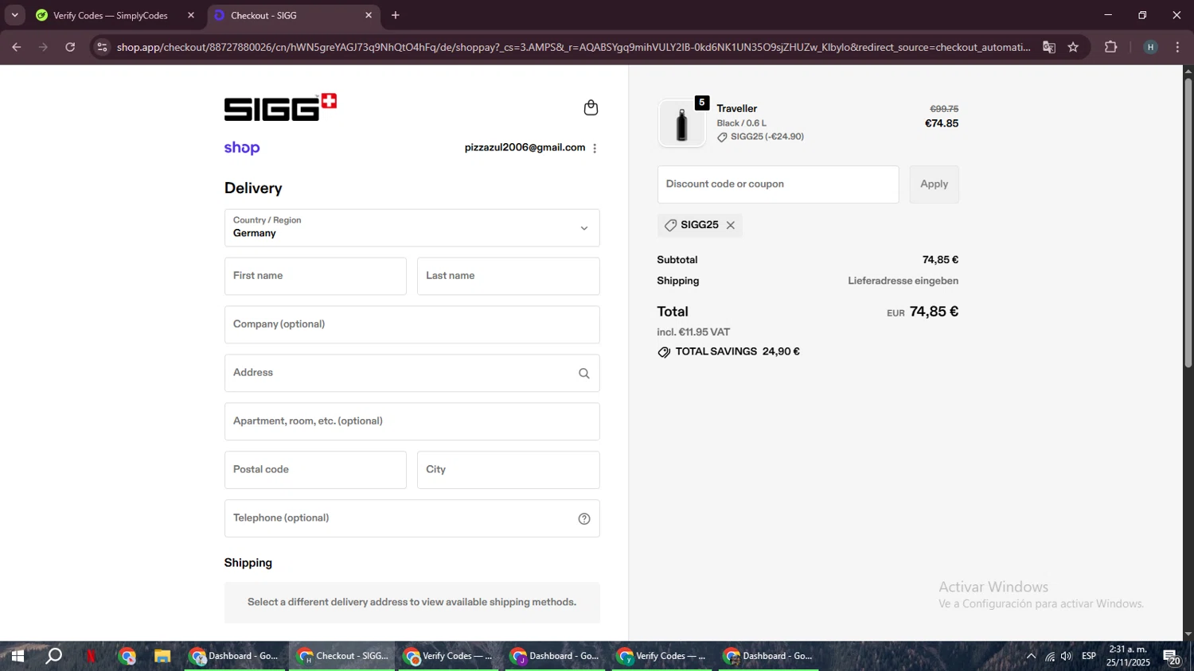Open the notification center icon

[x=1171, y=657]
